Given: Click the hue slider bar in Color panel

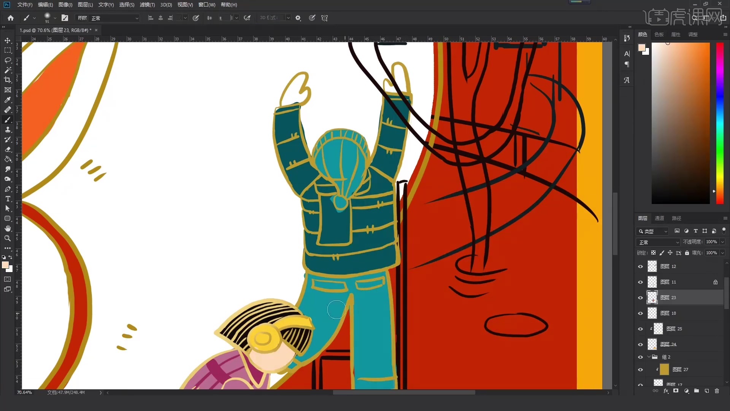Looking at the screenshot, I should (x=720, y=123).
